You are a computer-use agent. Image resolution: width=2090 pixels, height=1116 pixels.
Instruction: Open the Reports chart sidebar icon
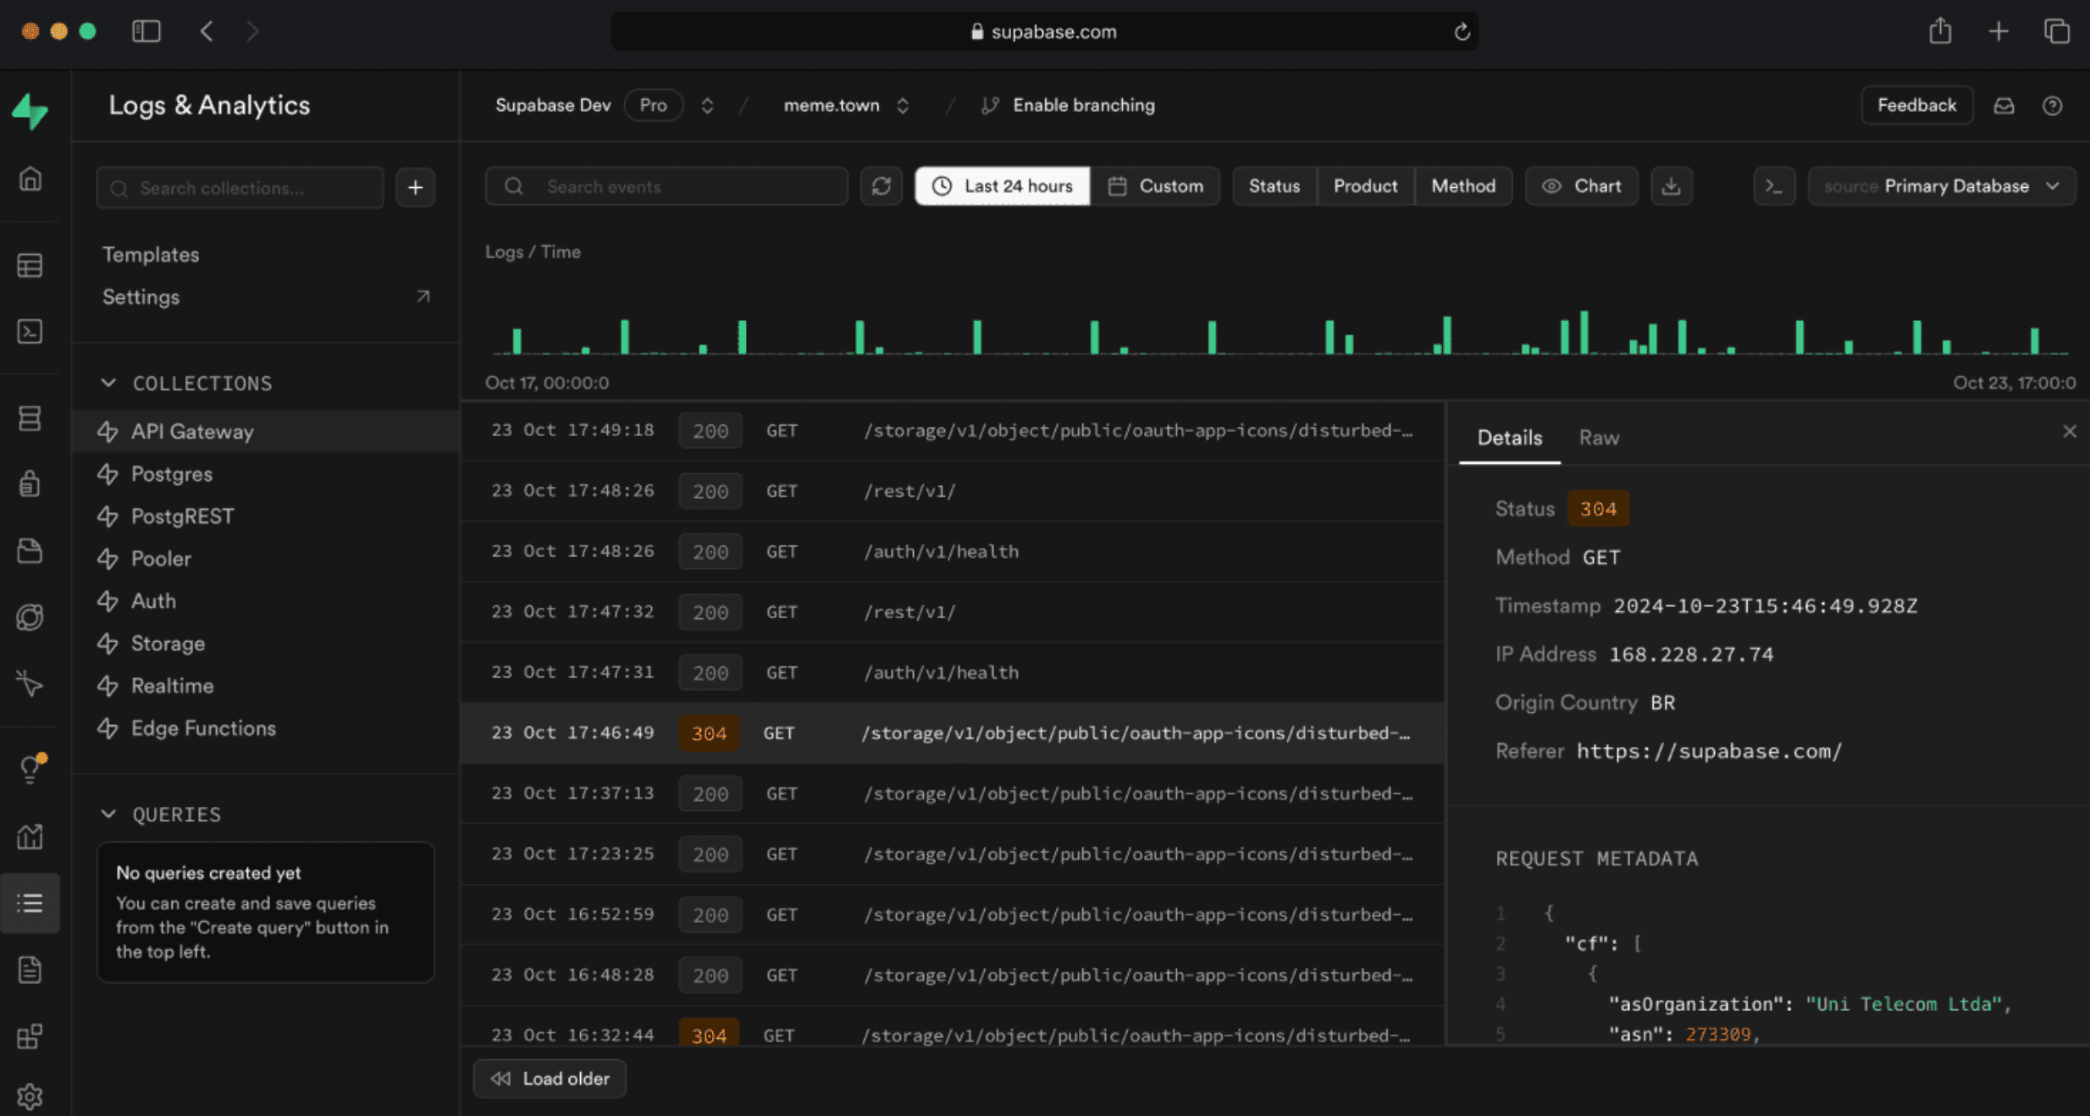click(30, 837)
